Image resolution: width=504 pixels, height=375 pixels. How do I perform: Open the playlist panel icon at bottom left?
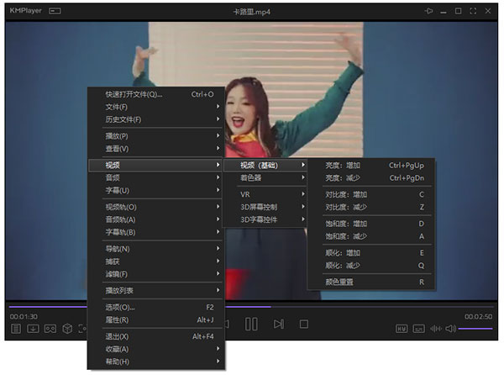tap(16, 329)
